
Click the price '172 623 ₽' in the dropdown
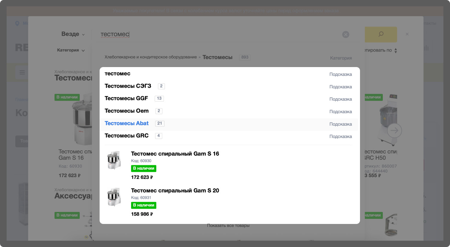(142, 177)
